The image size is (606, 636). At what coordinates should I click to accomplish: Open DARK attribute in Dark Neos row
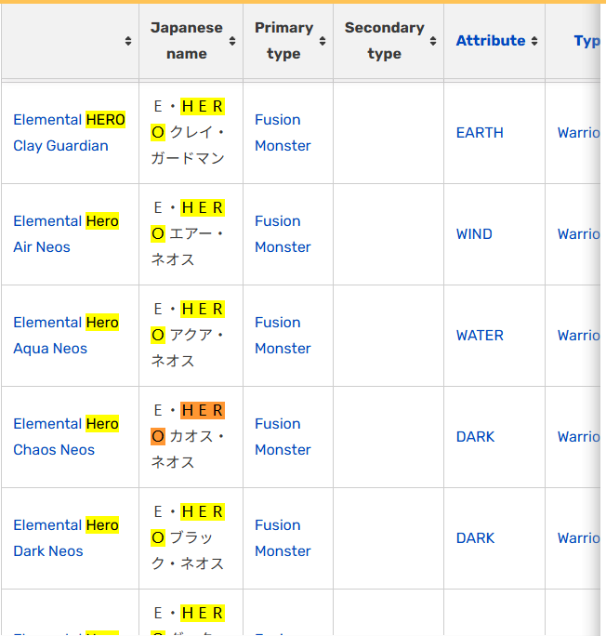point(475,538)
